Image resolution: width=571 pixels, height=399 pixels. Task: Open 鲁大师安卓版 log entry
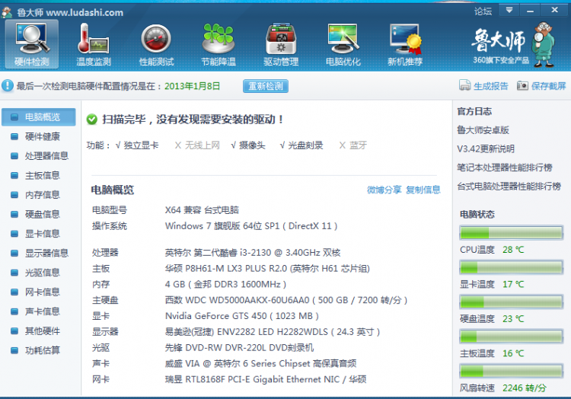(x=483, y=130)
